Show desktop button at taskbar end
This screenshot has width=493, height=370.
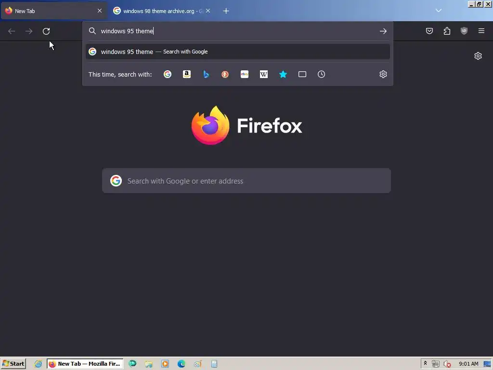pyautogui.click(x=488, y=364)
